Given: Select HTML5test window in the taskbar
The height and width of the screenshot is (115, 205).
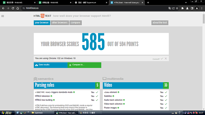Looking at the screenshot, I should 66,113.
